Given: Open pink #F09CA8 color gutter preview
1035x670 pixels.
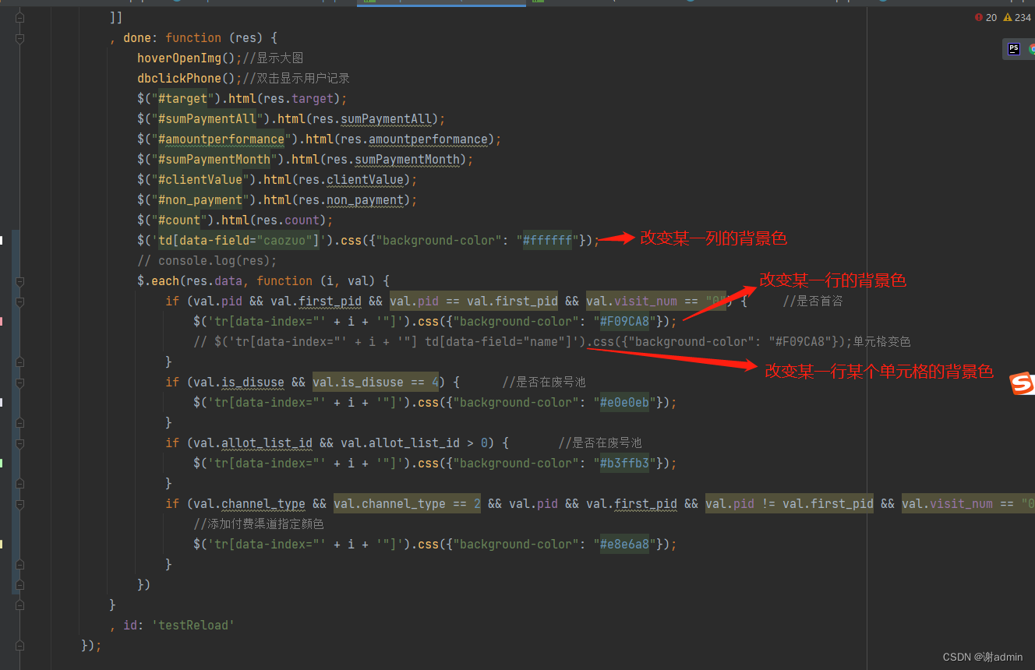Looking at the screenshot, I should [x=2, y=321].
